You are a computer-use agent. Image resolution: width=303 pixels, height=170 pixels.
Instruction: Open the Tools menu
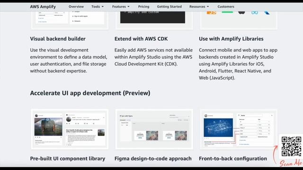(96, 7)
